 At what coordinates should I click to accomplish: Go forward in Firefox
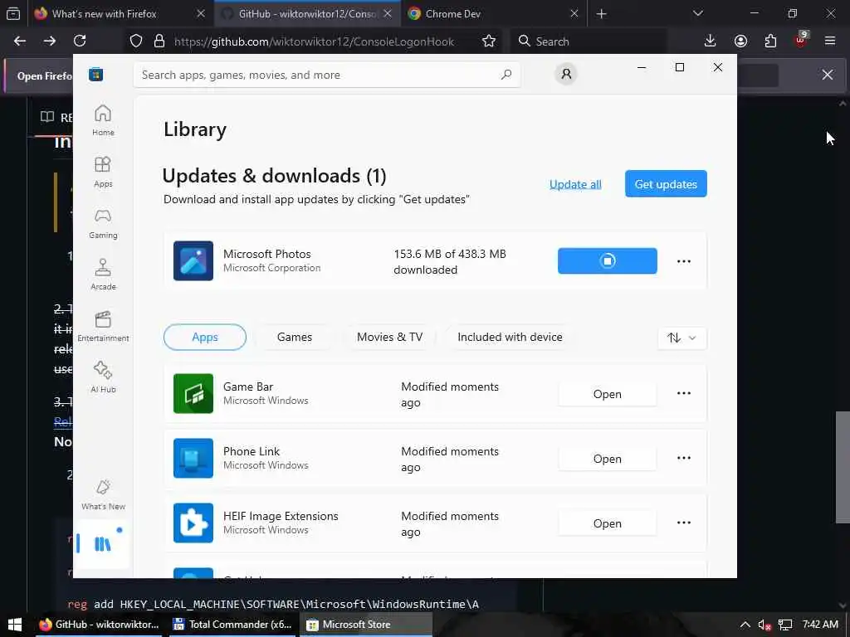[49, 41]
